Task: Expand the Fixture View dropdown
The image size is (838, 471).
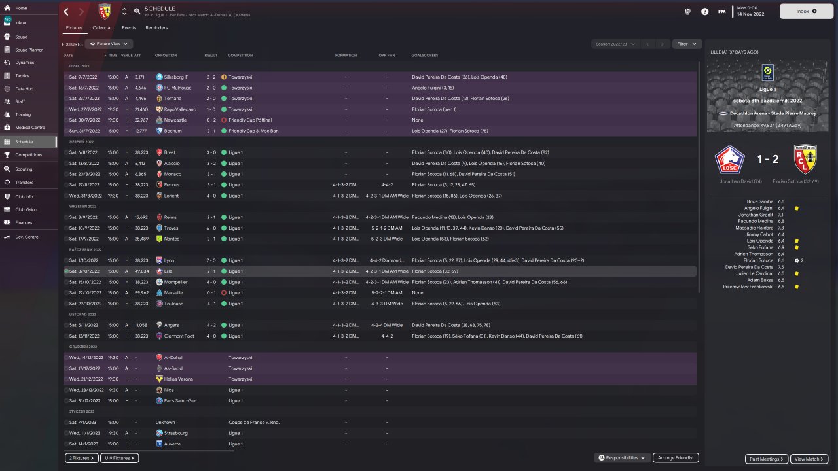Action: 109,44
